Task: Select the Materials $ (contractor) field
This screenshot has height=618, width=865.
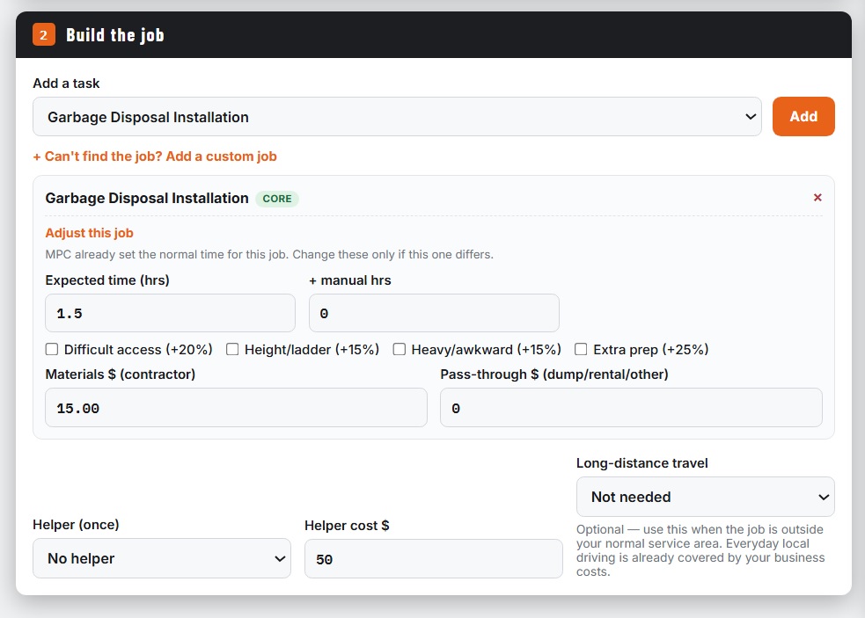Action: [x=236, y=408]
